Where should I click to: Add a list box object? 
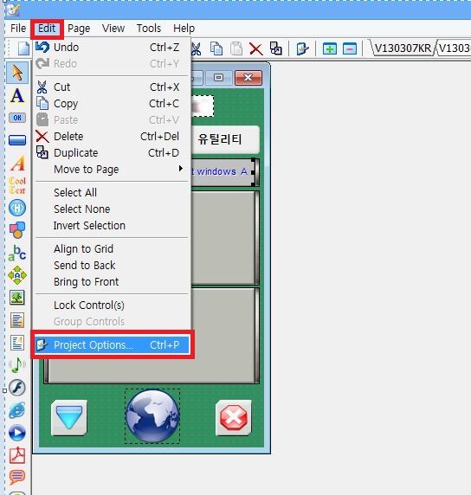[17, 320]
